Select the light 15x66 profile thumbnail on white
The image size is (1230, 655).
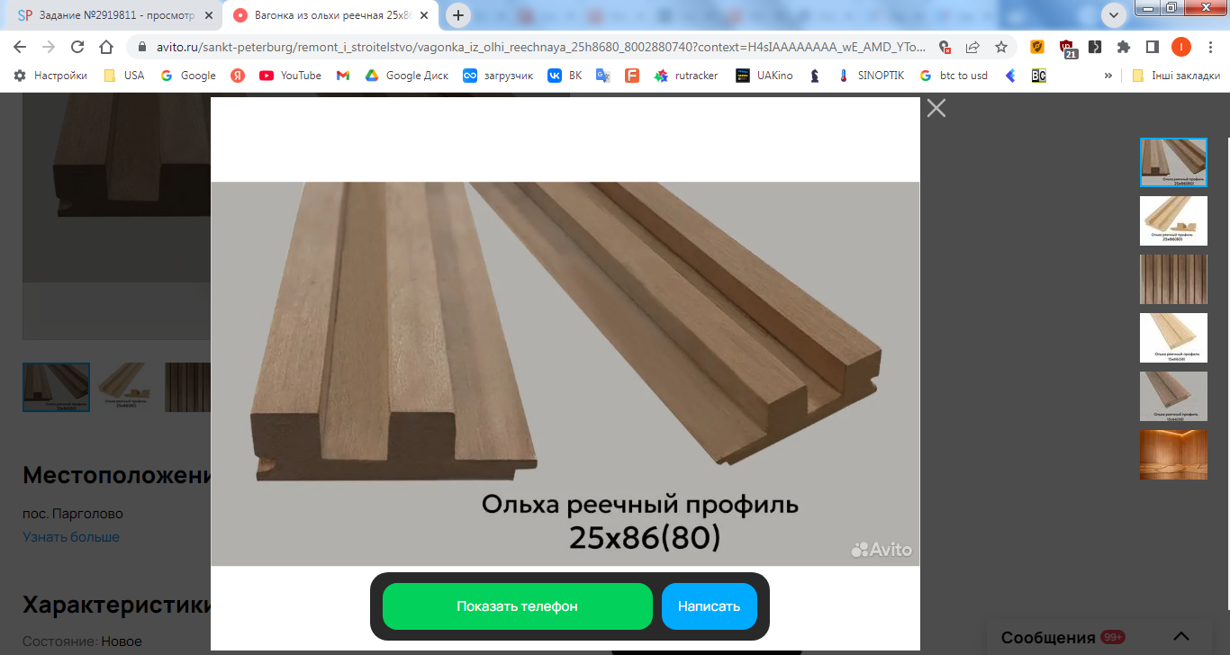pos(1173,337)
